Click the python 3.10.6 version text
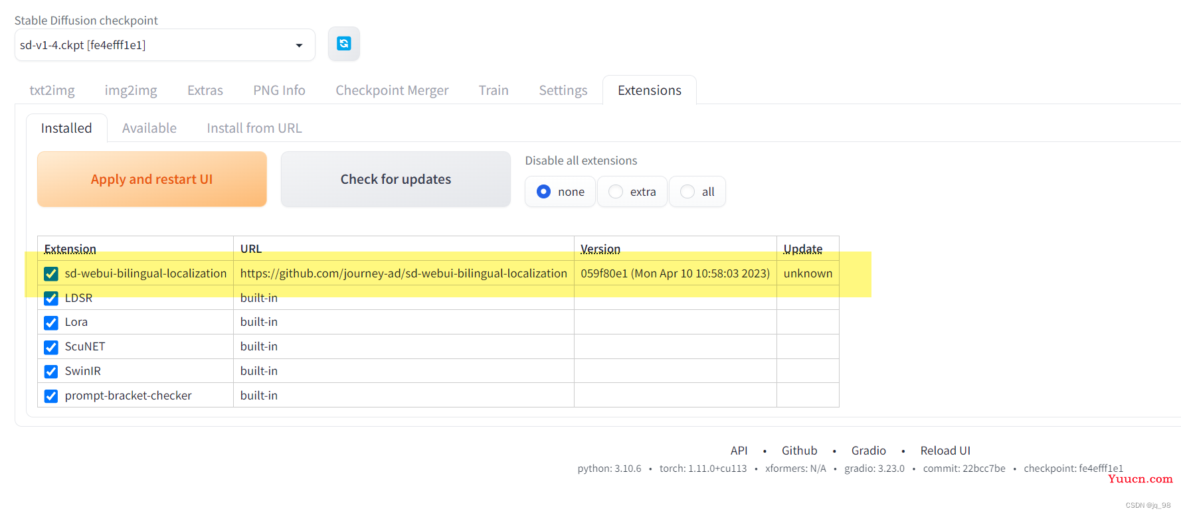The image size is (1181, 515). [609, 469]
